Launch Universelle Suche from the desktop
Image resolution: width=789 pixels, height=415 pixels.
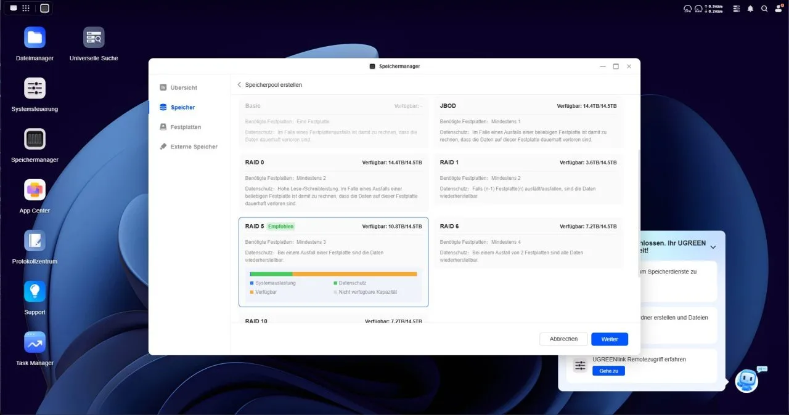point(94,38)
